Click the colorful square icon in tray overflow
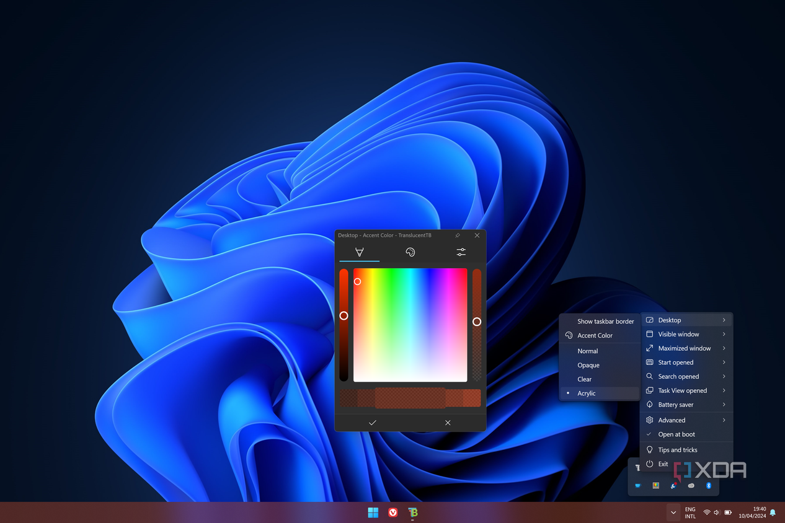The height and width of the screenshot is (523, 785). [x=655, y=486]
